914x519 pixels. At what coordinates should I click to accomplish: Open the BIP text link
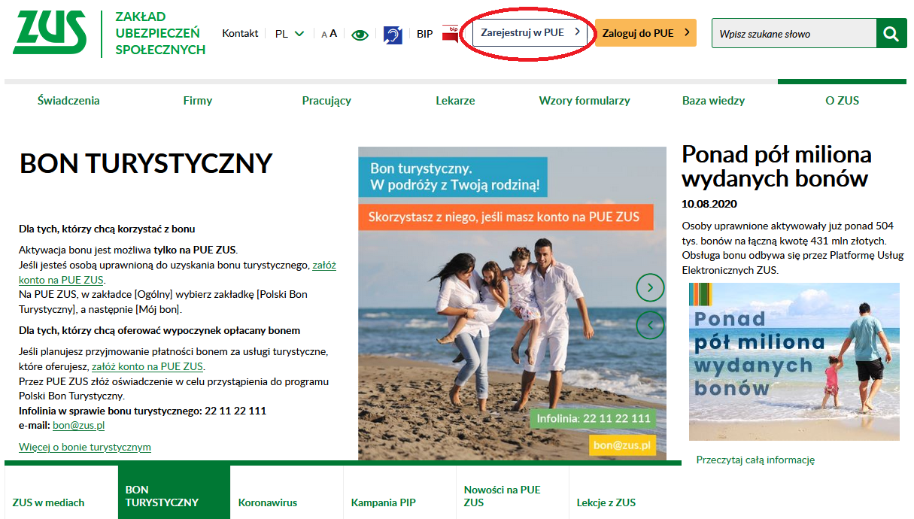click(x=425, y=34)
